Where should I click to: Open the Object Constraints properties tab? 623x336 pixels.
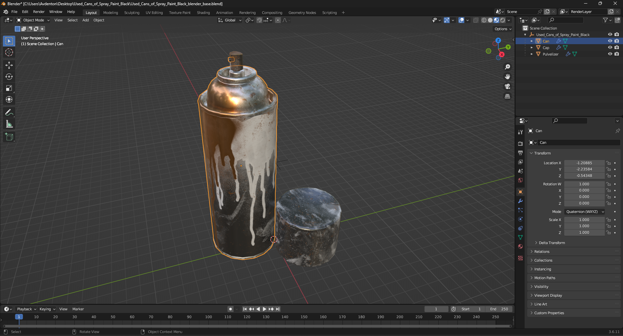pyautogui.click(x=520, y=228)
